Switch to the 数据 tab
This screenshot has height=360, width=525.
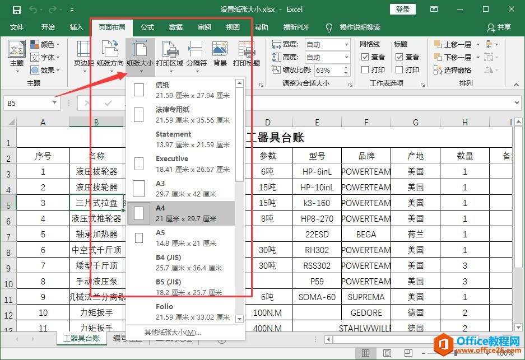tap(176, 27)
